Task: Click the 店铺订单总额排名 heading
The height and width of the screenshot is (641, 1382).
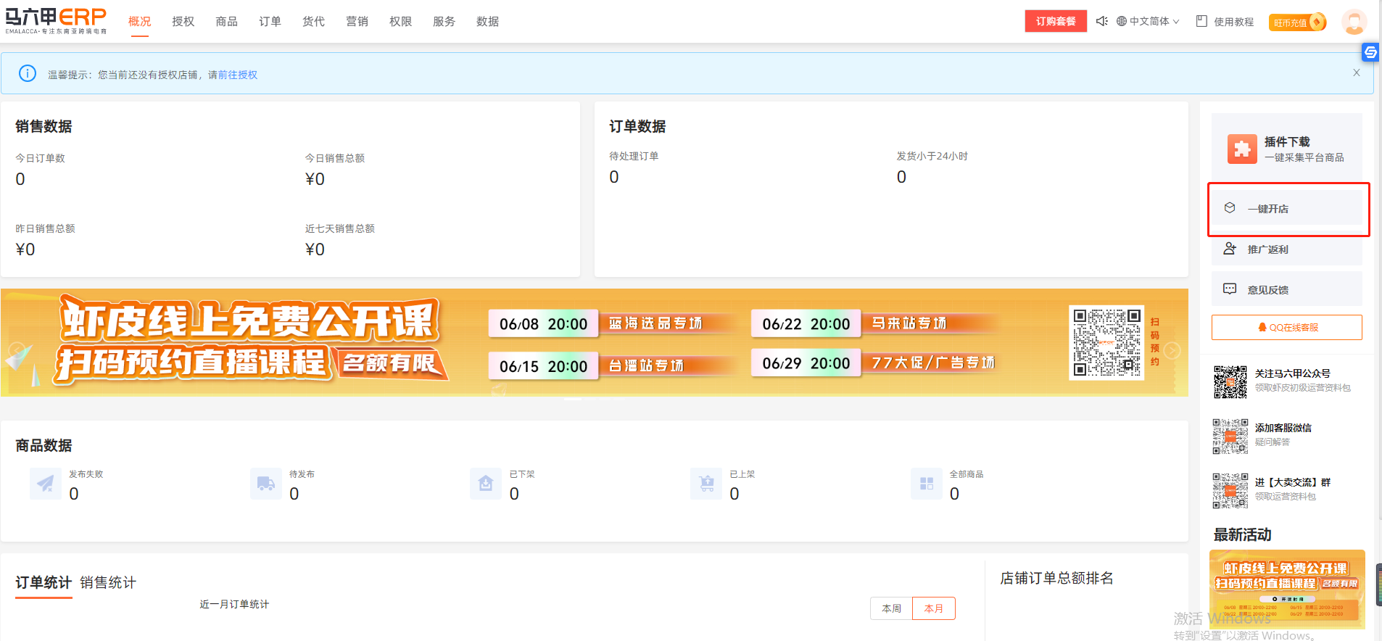Action: click(x=1056, y=578)
